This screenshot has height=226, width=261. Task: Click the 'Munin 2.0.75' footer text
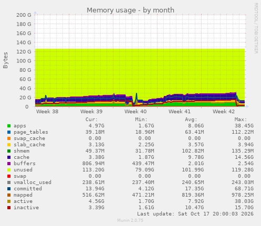(x=130, y=220)
